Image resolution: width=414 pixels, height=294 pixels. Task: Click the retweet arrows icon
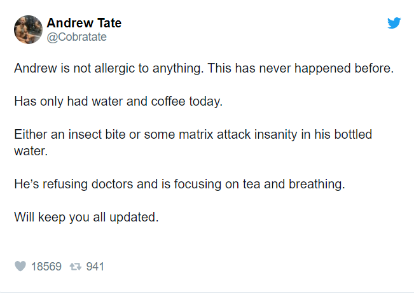76,267
